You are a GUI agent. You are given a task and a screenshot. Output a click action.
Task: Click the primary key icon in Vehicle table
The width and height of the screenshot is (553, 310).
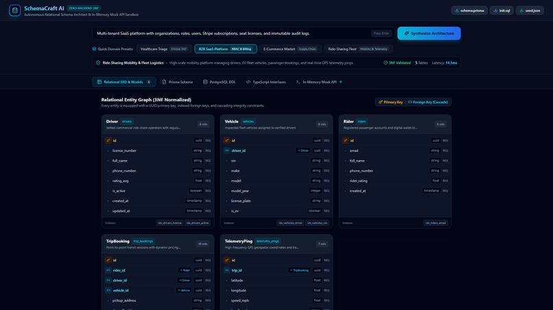point(227,140)
